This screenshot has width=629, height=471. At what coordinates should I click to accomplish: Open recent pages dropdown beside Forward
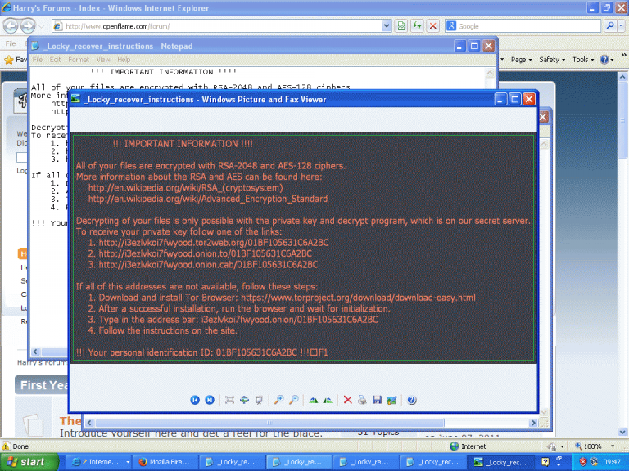point(41,26)
